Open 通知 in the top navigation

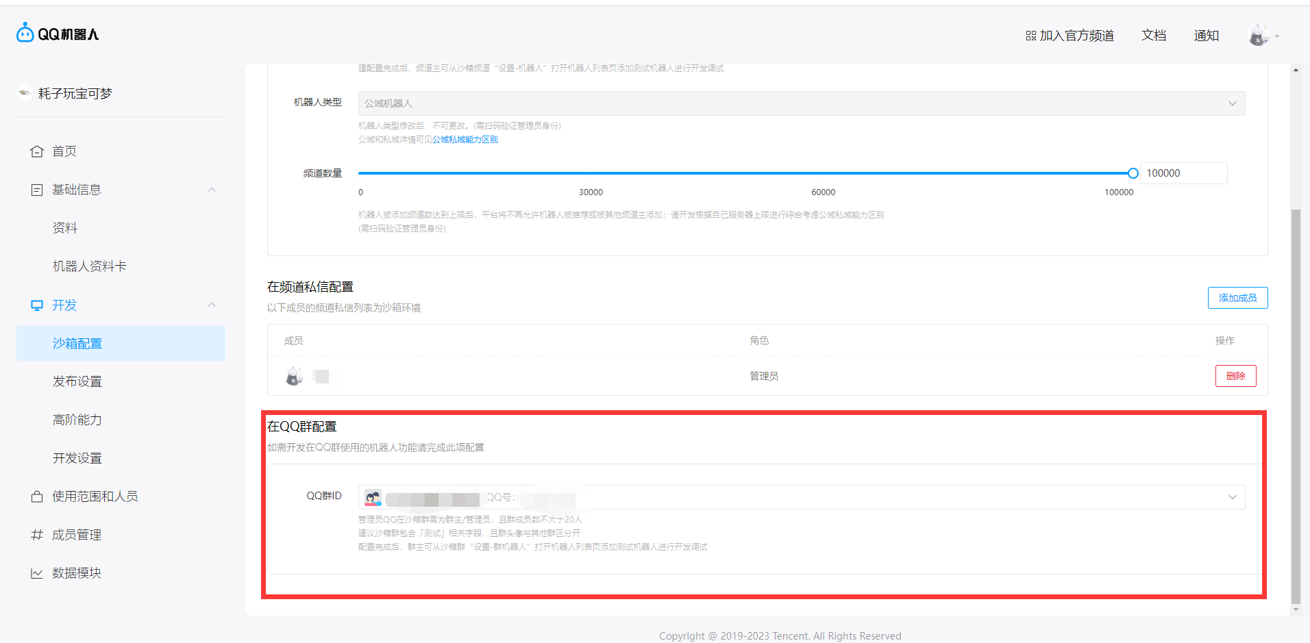pyautogui.click(x=1206, y=36)
